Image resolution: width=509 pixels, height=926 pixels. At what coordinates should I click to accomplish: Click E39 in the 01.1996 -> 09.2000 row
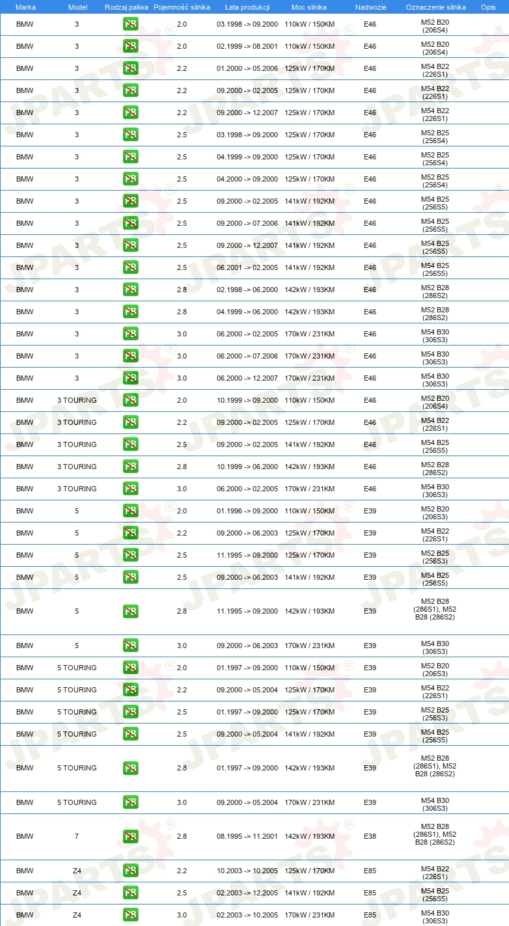click(370, 511)
